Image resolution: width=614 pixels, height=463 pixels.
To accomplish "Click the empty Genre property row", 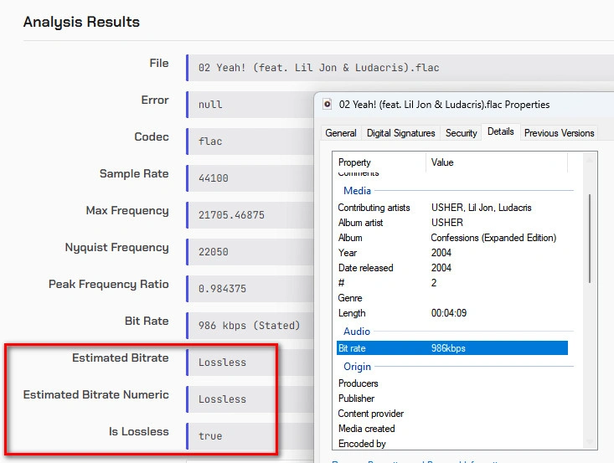I will [452, 298].
